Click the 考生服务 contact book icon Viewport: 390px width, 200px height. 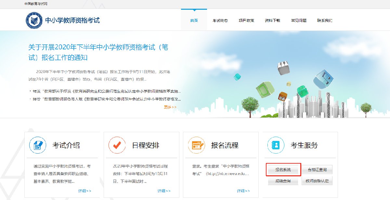click(x=276, y=145)
